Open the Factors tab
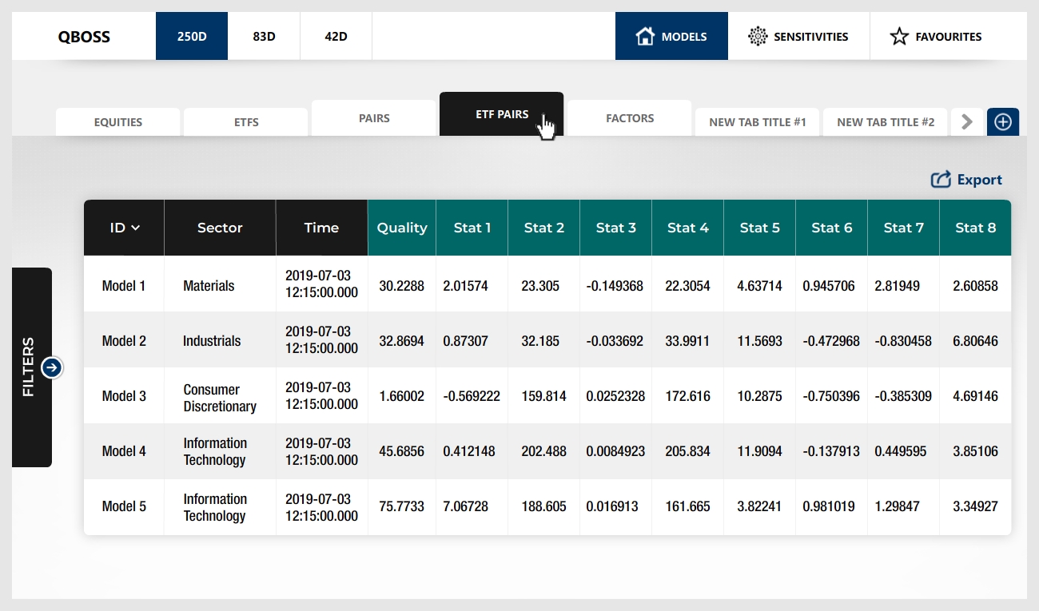 [630, 118]
